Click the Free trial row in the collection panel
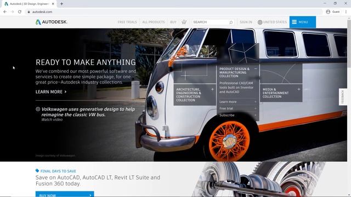Viewport: 351px width, 197px height. (237, 108)
